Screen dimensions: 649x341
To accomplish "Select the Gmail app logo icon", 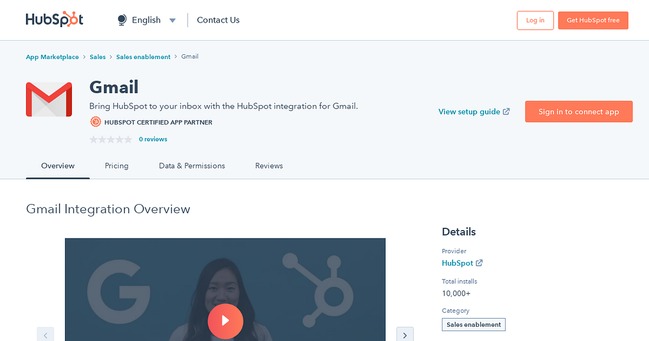I will [49, 99].
